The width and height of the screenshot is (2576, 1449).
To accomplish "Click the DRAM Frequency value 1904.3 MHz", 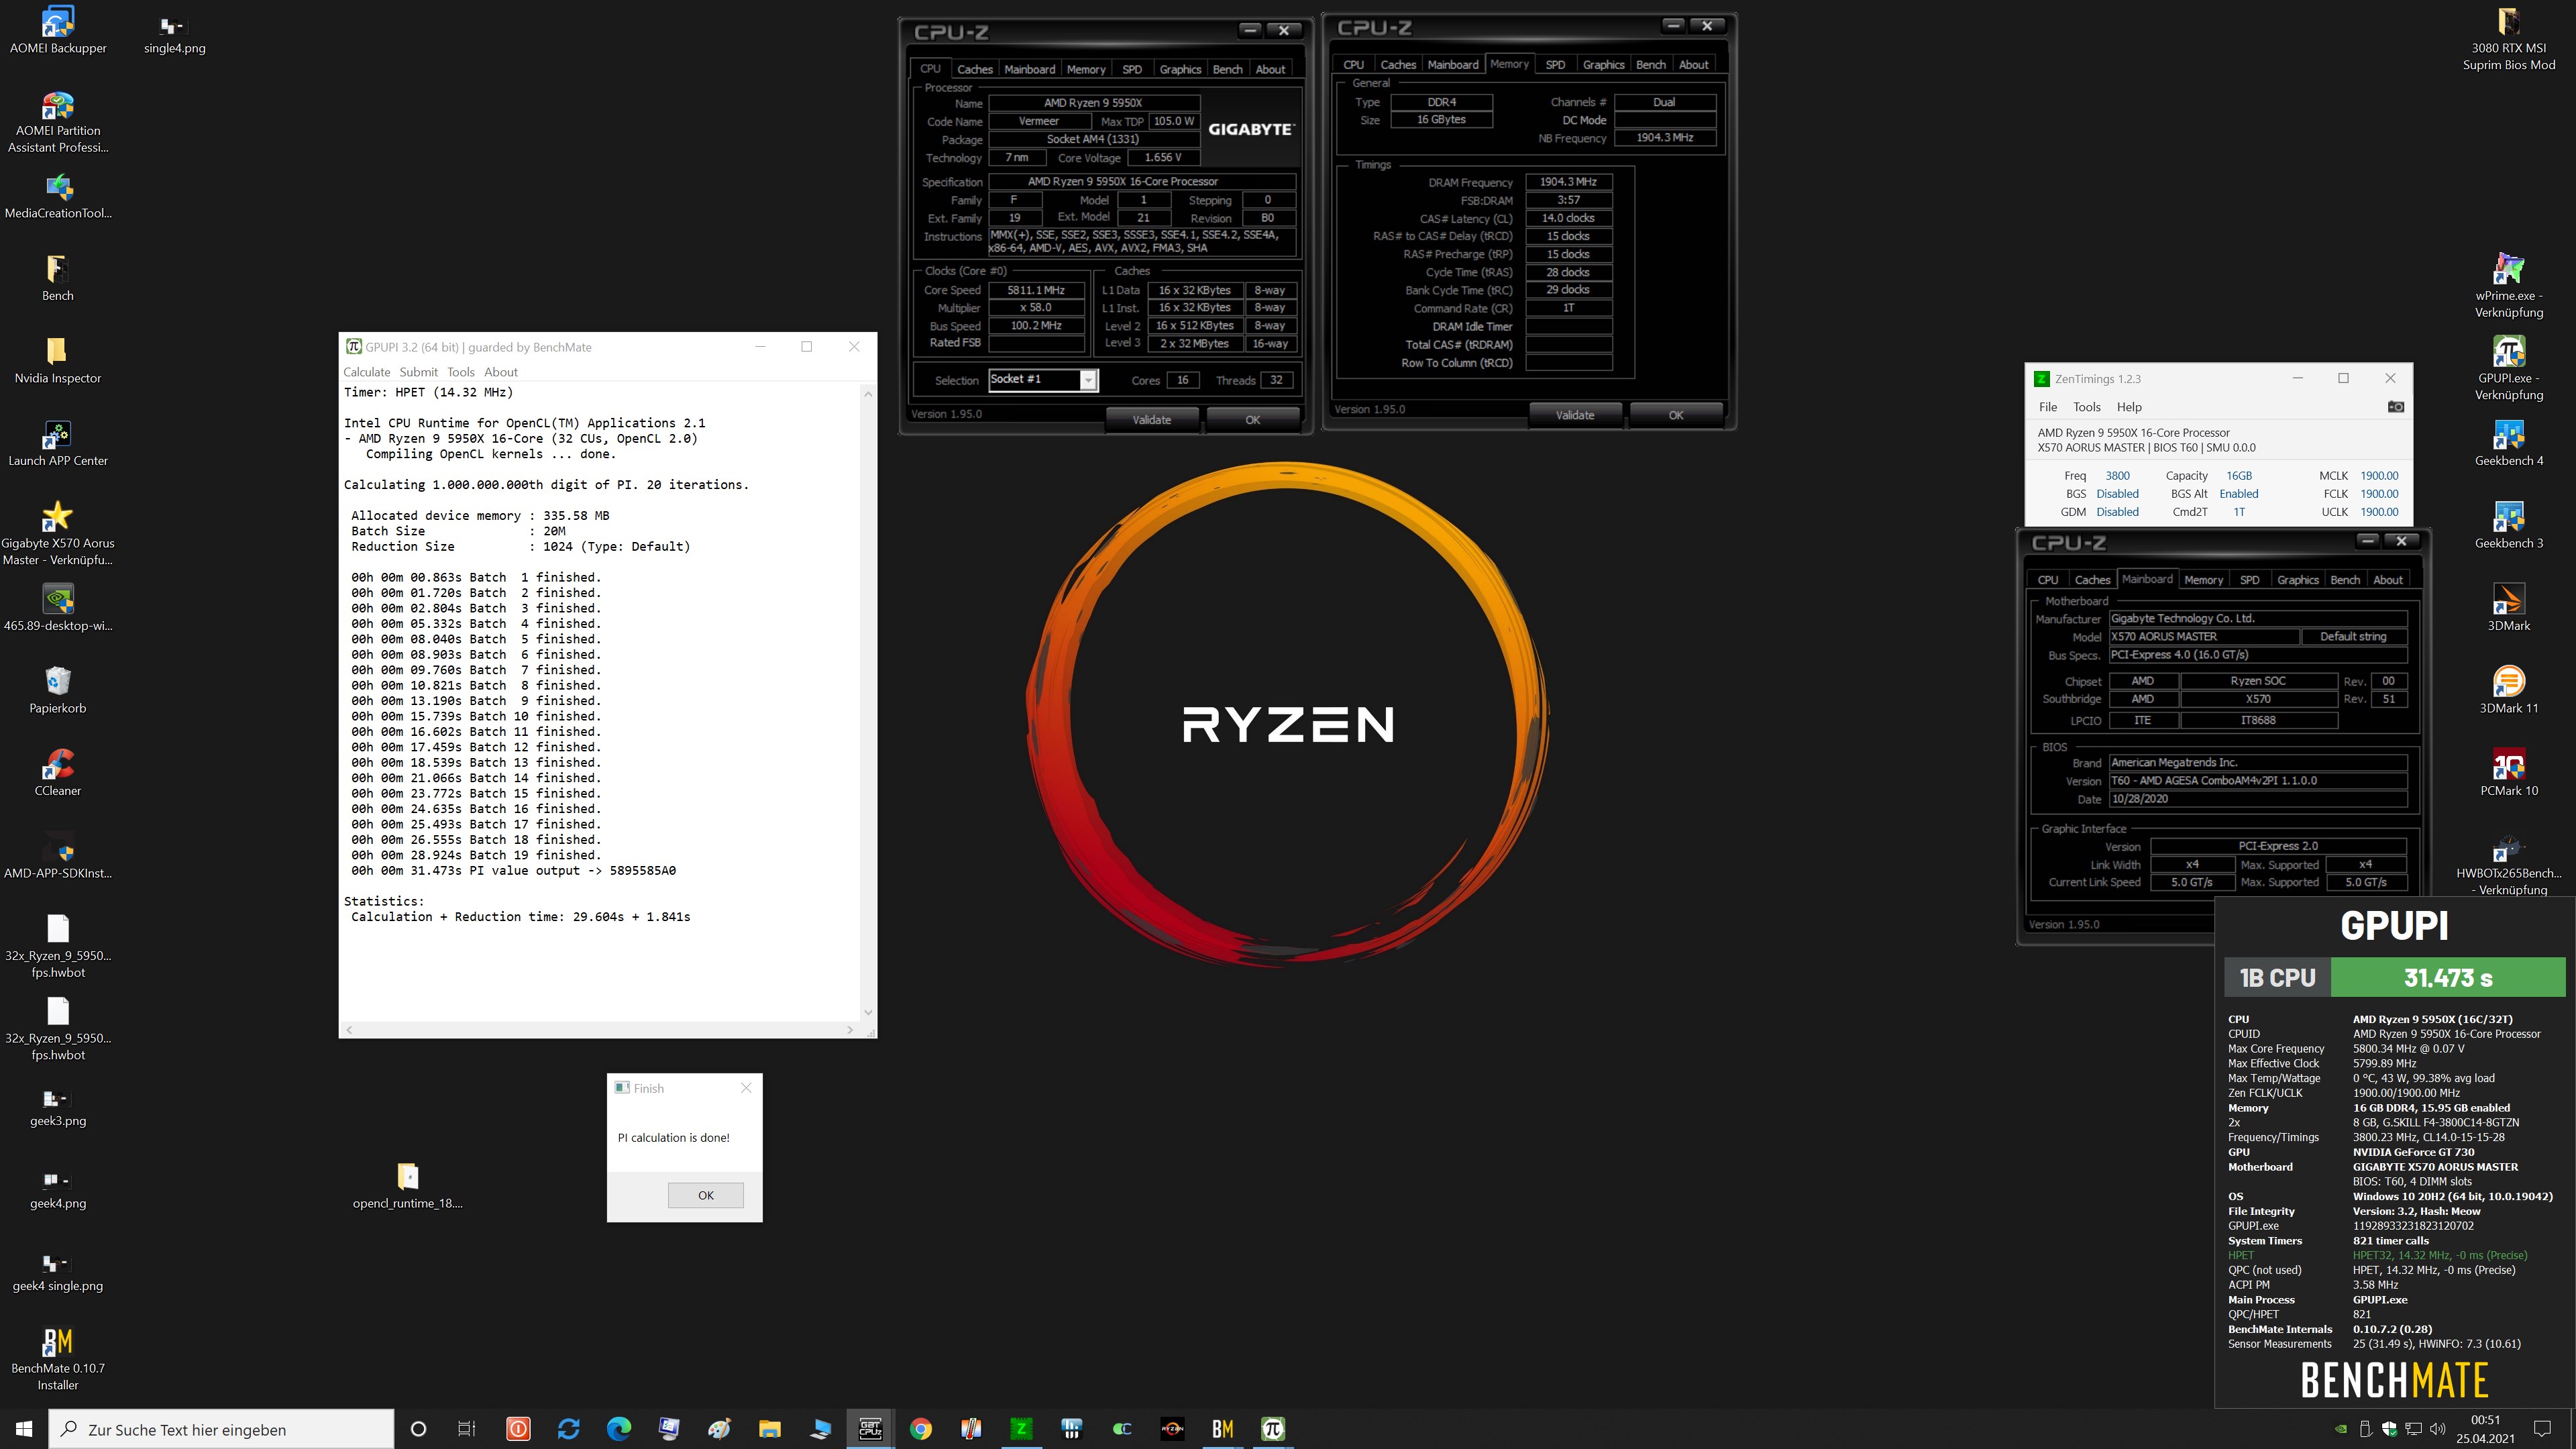I will tap(1568, 182).
